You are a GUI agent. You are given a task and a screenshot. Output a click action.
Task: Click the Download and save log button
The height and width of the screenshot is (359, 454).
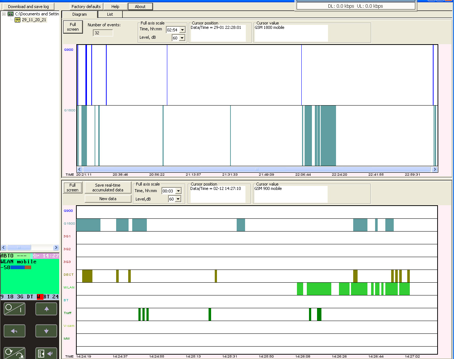[x=28, y=7]
